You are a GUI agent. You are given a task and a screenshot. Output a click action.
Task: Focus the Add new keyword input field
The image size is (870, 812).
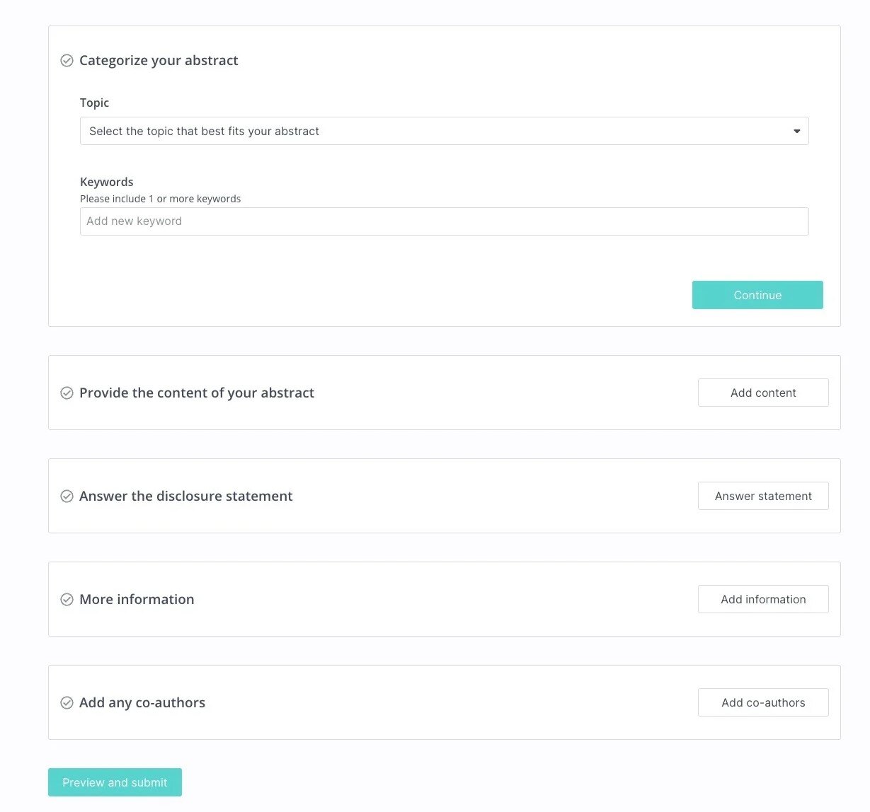coord(444,221)
